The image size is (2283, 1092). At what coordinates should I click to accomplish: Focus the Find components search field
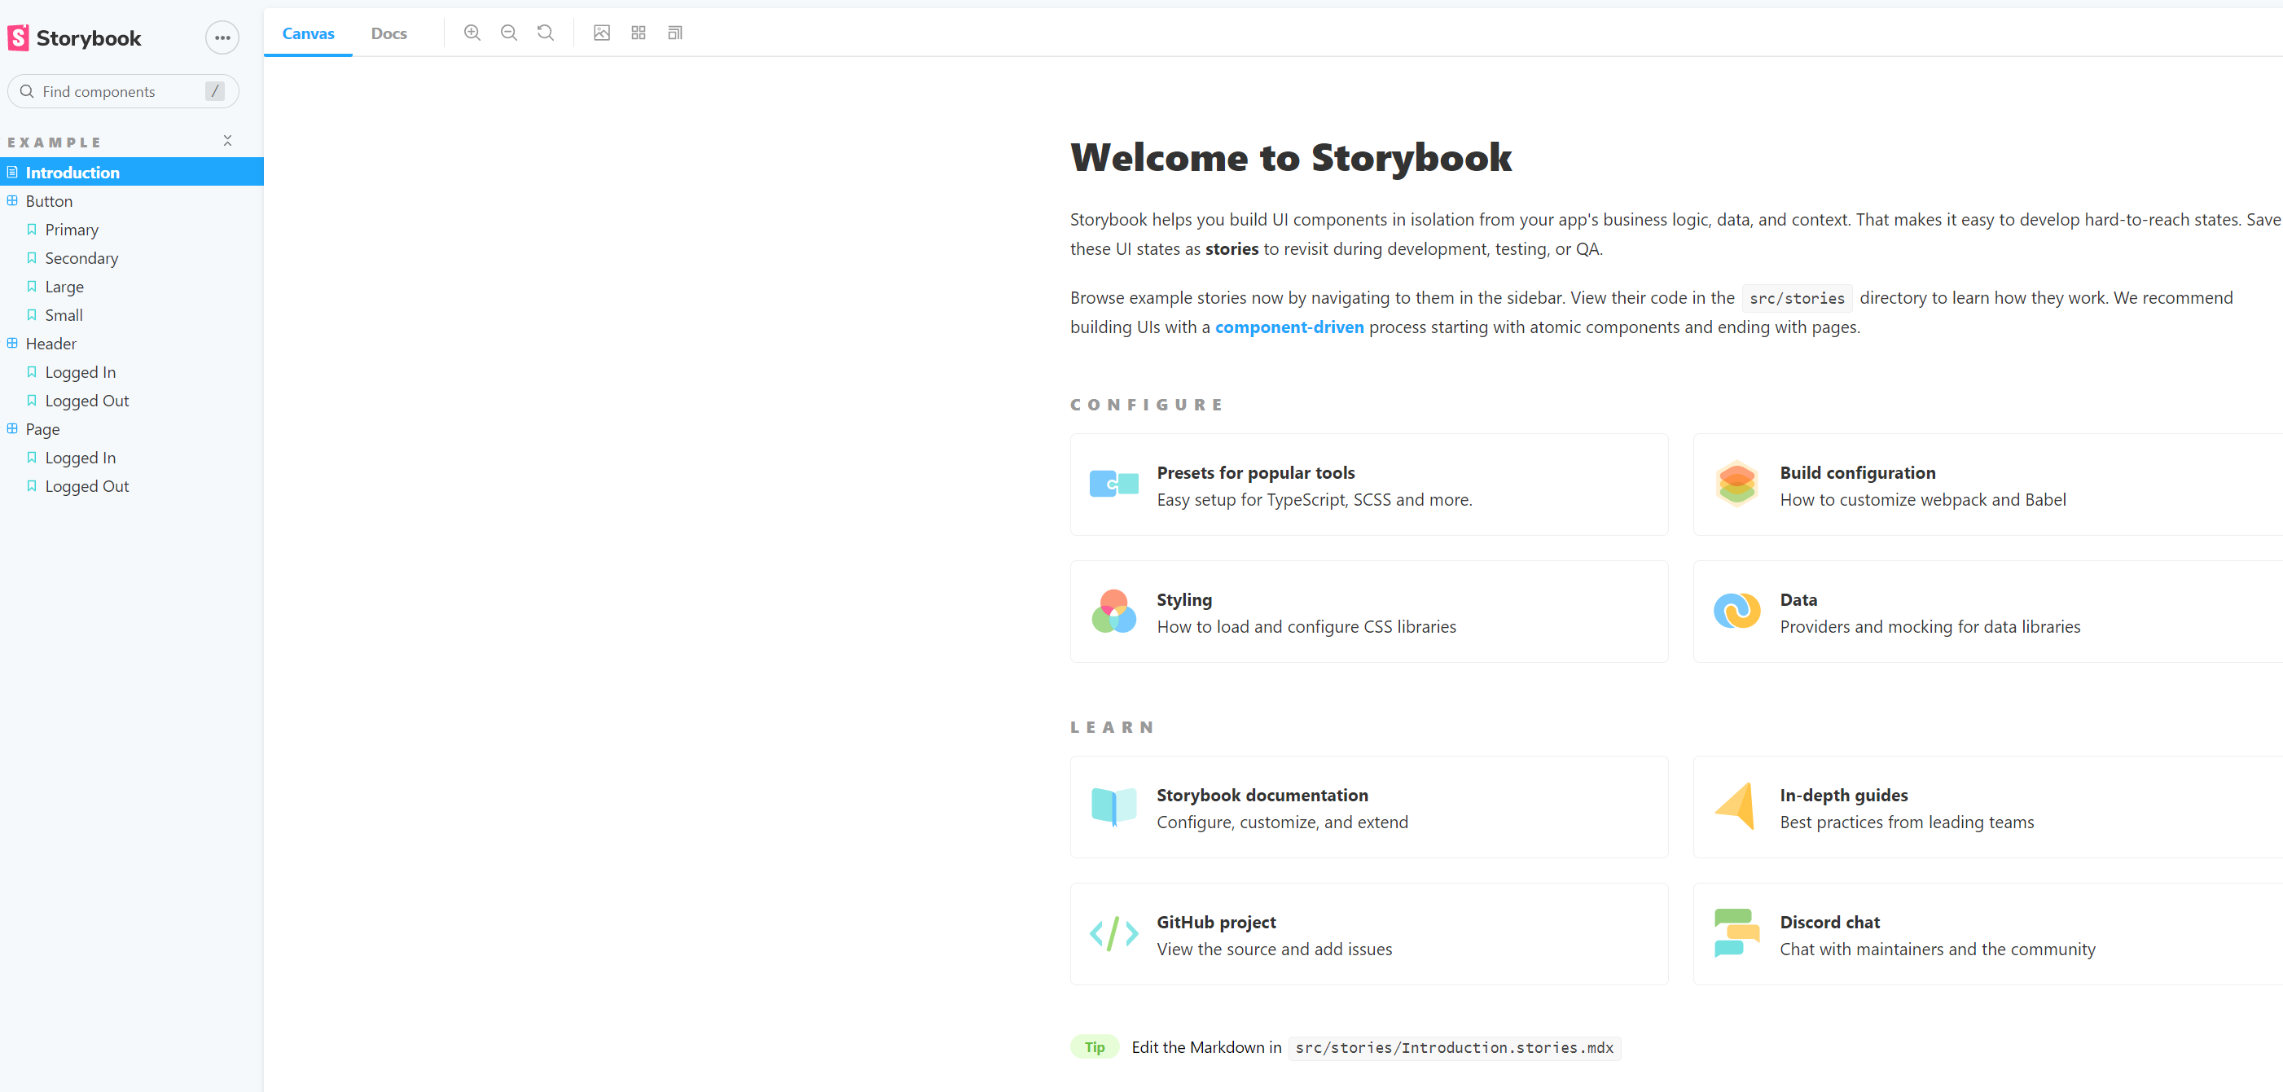[x=123, y=91]
